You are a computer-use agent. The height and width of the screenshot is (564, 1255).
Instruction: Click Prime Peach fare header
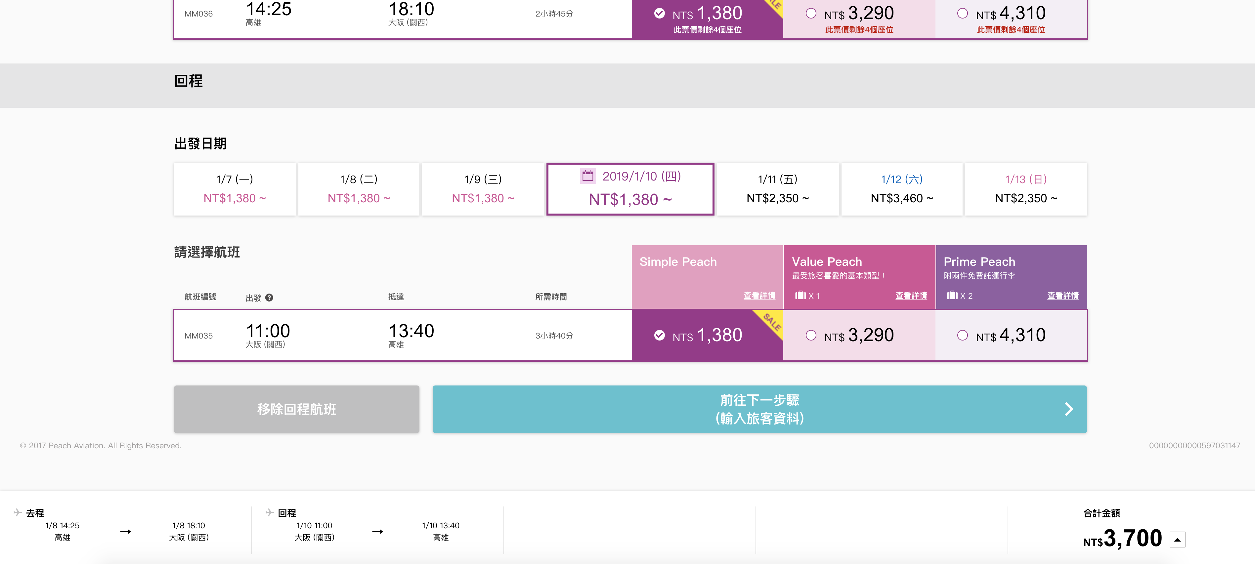(1012, 277)
